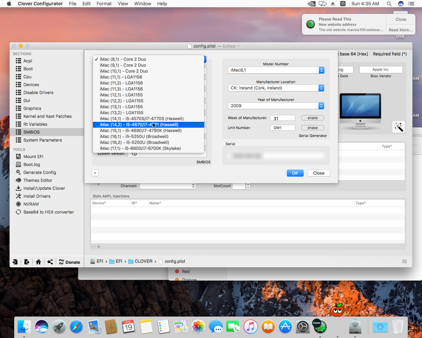The image size is (422, 338).
Task: Open the System Parameters section
Action: [x=43, y=140]
